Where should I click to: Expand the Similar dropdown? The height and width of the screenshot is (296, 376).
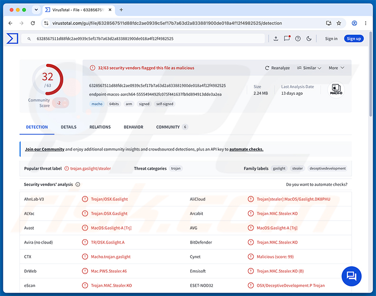(x=309, y=68)
